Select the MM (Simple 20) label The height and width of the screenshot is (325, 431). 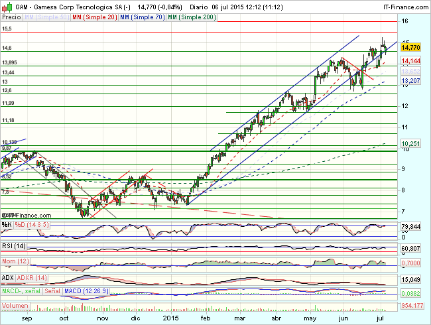coord(95,17)
